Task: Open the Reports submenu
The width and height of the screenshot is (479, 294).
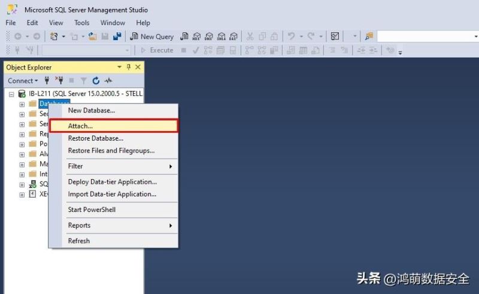Action: pos(114,225)
